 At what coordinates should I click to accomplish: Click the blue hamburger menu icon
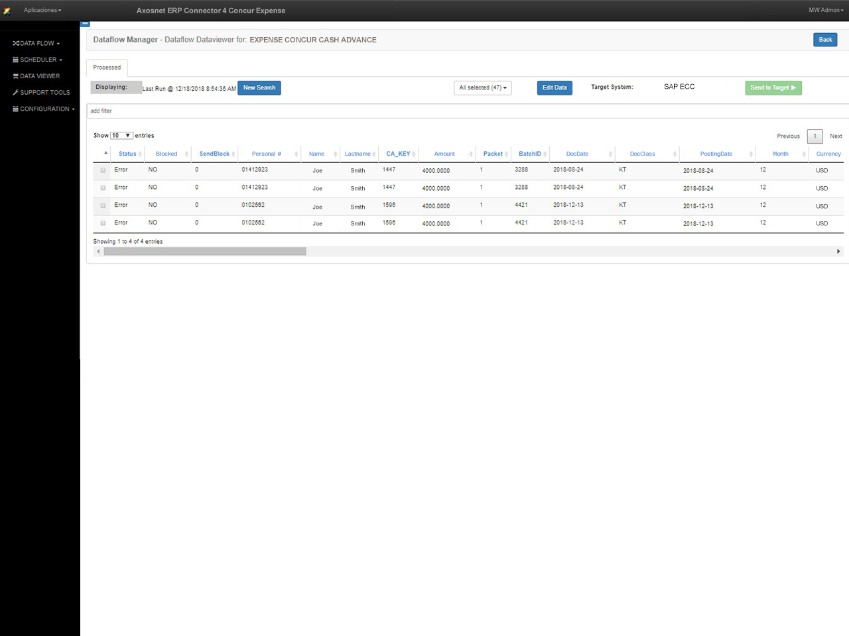coord(85,23)
